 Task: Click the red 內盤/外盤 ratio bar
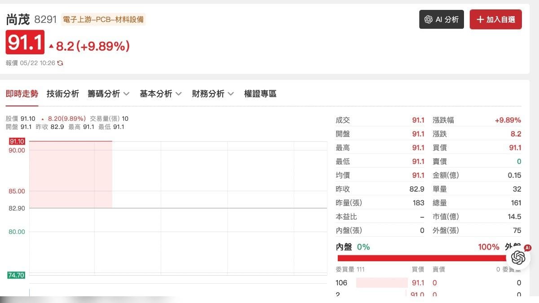422,258
